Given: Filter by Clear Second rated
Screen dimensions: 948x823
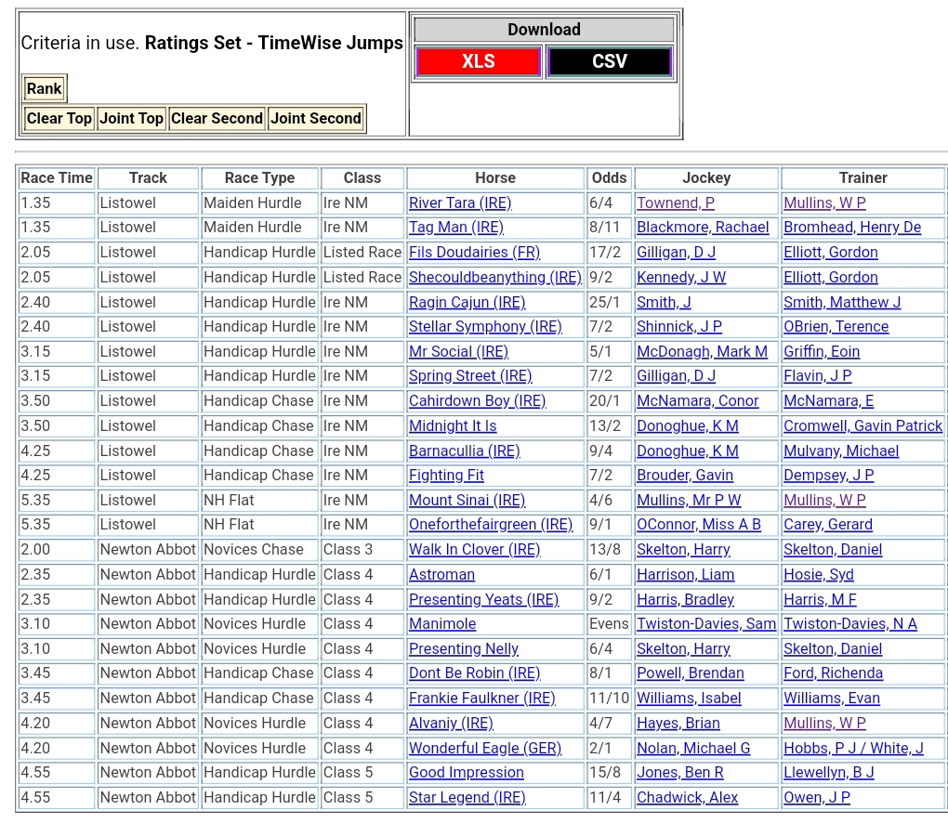Looking at the screenshot, I should (x=217, y=118).
